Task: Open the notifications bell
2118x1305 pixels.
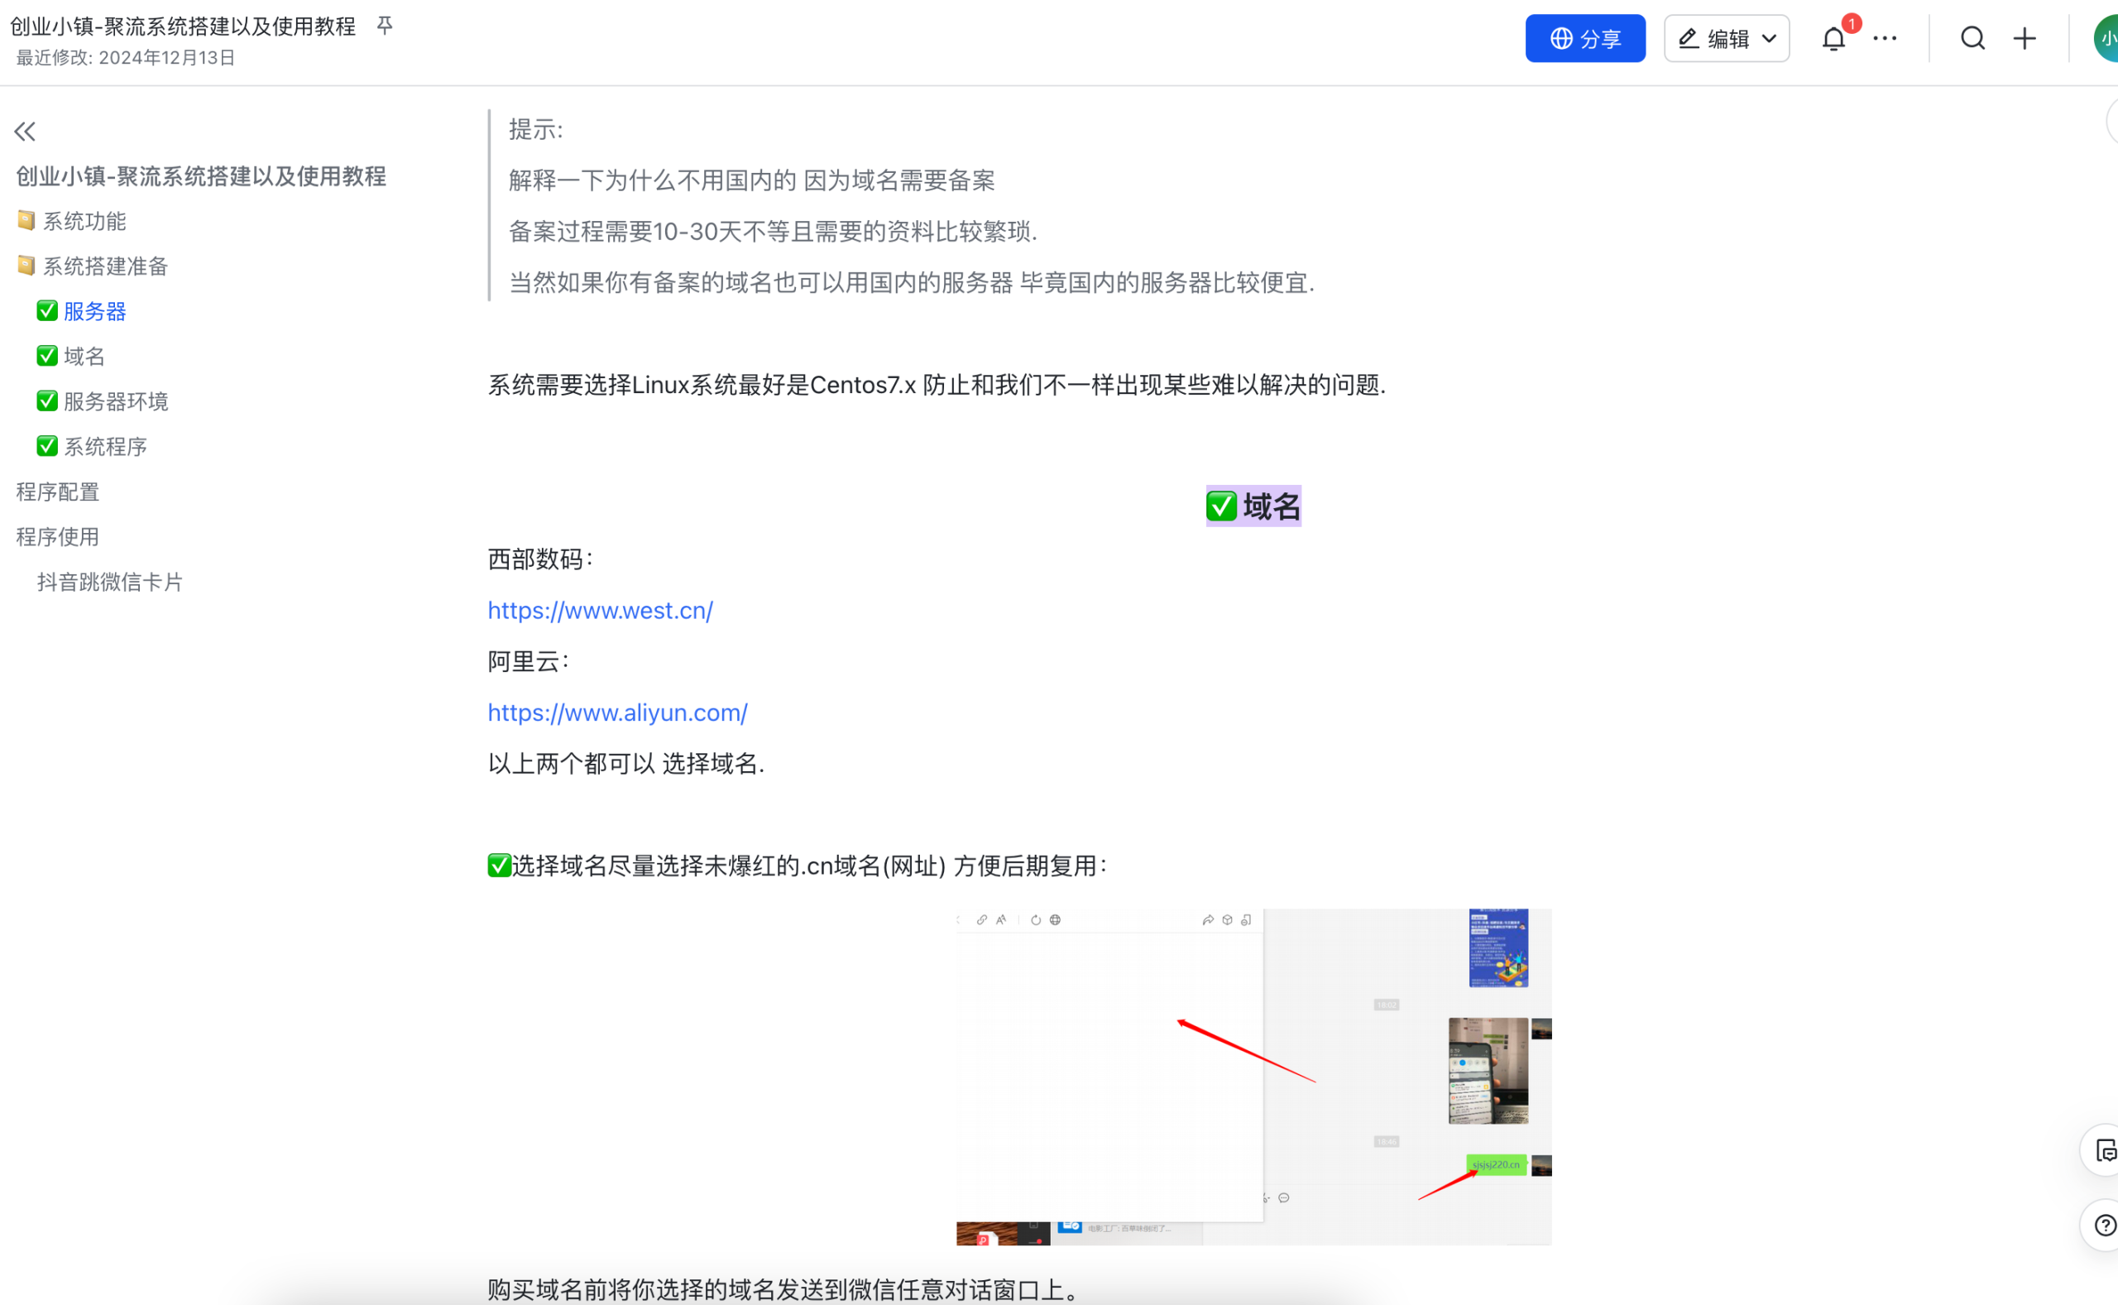Action: click(x=1833, y=38)
